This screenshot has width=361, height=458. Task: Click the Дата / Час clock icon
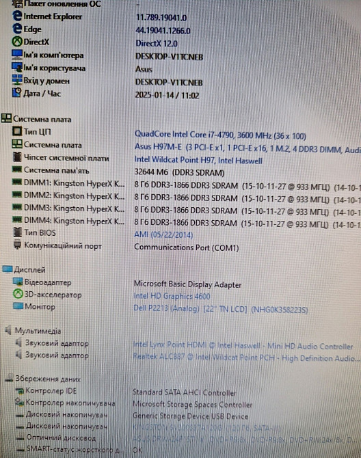17,92
